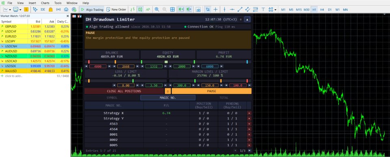Click the cloud-plus icon in the toolbar
The height and width of the screenshot is (157, 390).
(x=74, y=9)
